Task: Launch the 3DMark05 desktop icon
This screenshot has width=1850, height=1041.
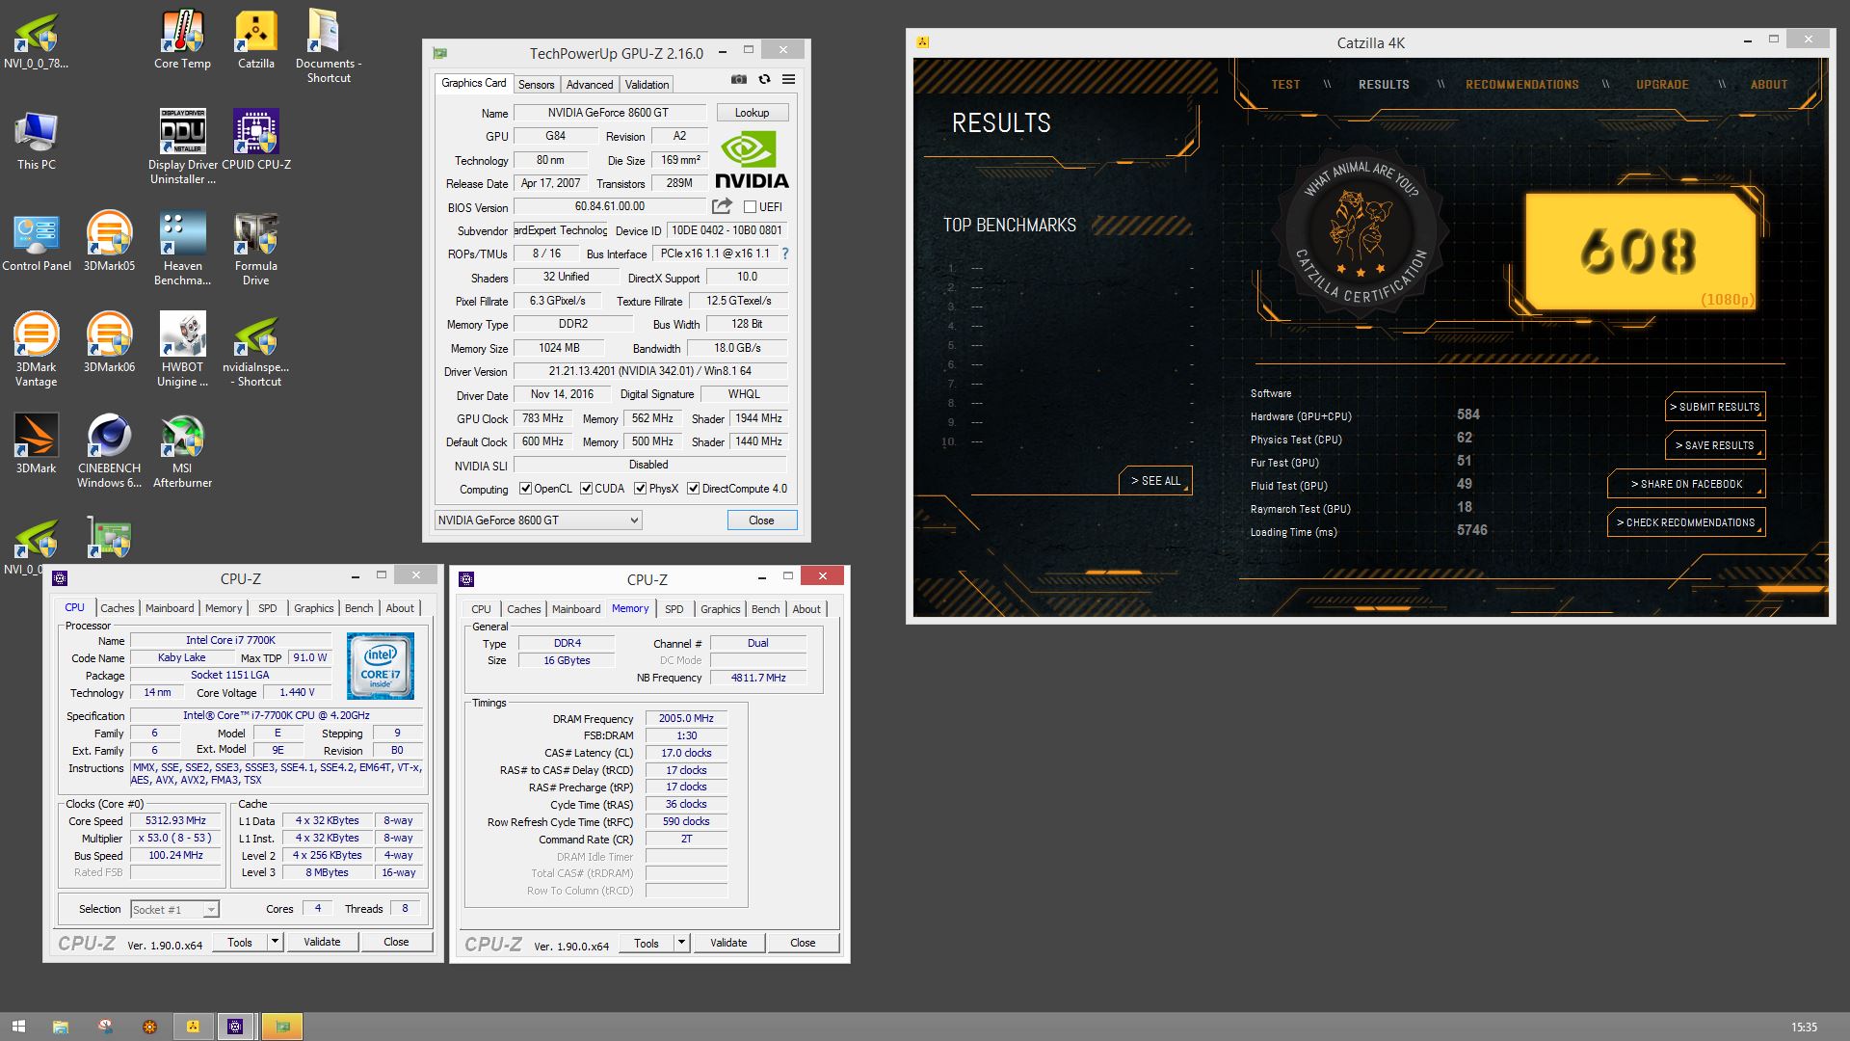Action: [109, 242]
